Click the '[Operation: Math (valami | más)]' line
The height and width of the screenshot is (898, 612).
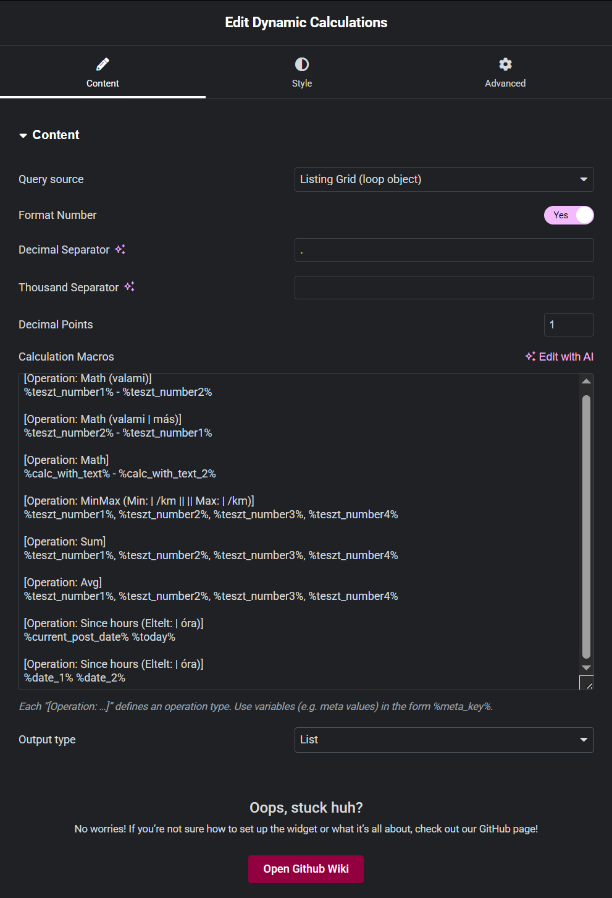(103, 419)
